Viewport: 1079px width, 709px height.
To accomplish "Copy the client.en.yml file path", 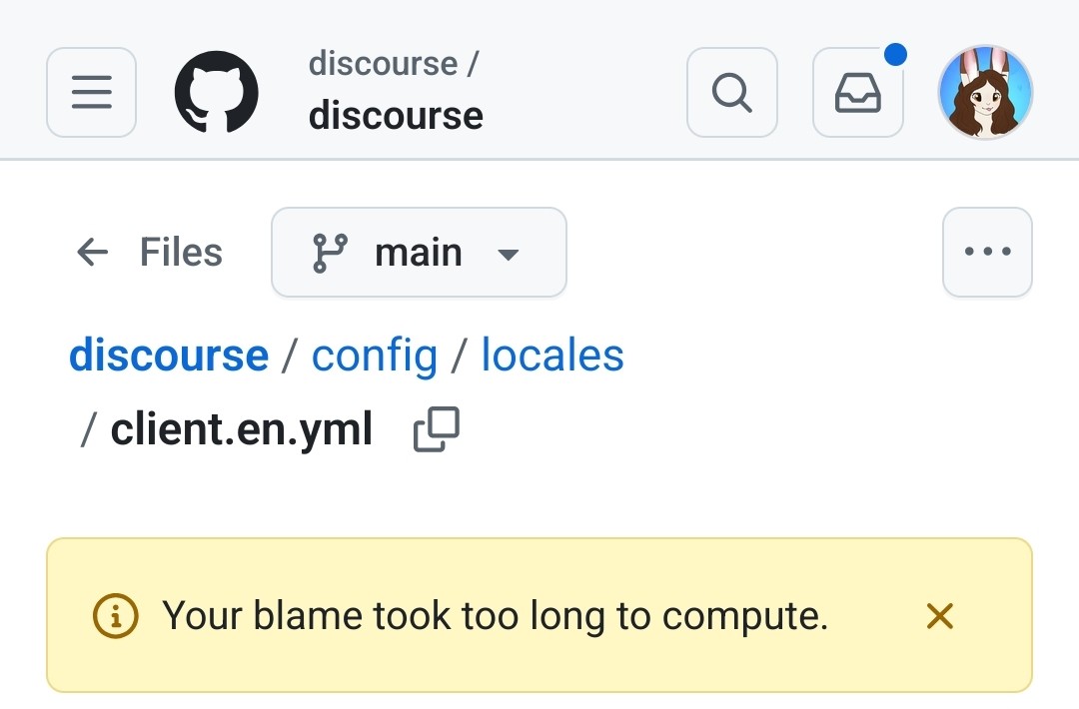I will (437, 429).
